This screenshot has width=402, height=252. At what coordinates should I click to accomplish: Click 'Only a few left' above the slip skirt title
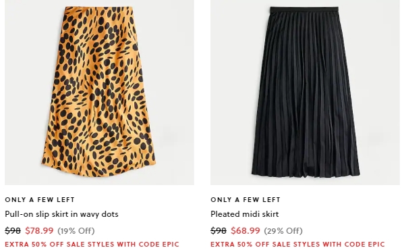coord(40,199)
